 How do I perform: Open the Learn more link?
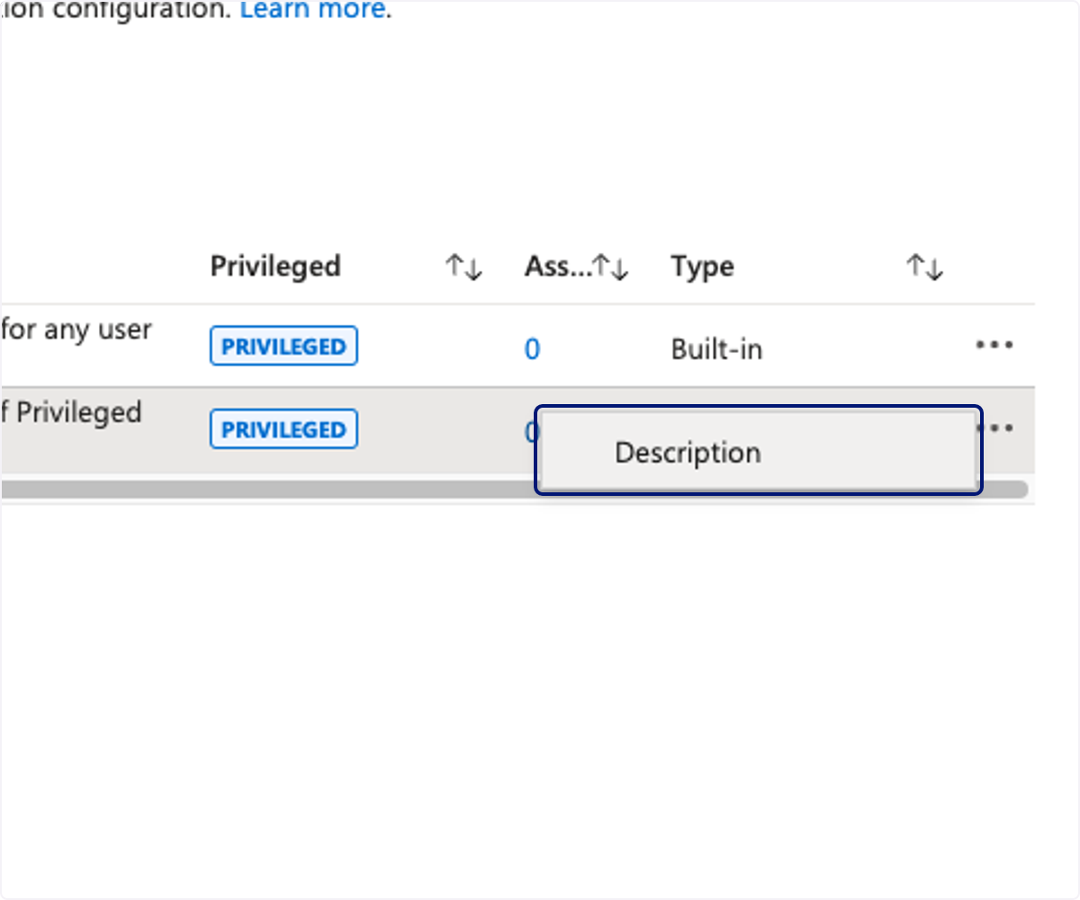(x=313, y=10)
